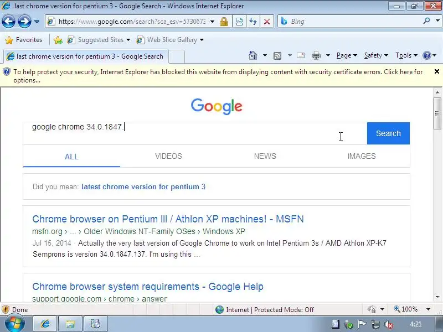Open the Web Slice Gallery dropdown
This screenshot has height=332, width=443.
(x=170, y=40)
